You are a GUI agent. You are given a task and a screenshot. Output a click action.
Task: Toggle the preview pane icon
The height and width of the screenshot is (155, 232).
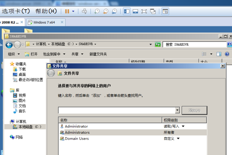[219, 54]
